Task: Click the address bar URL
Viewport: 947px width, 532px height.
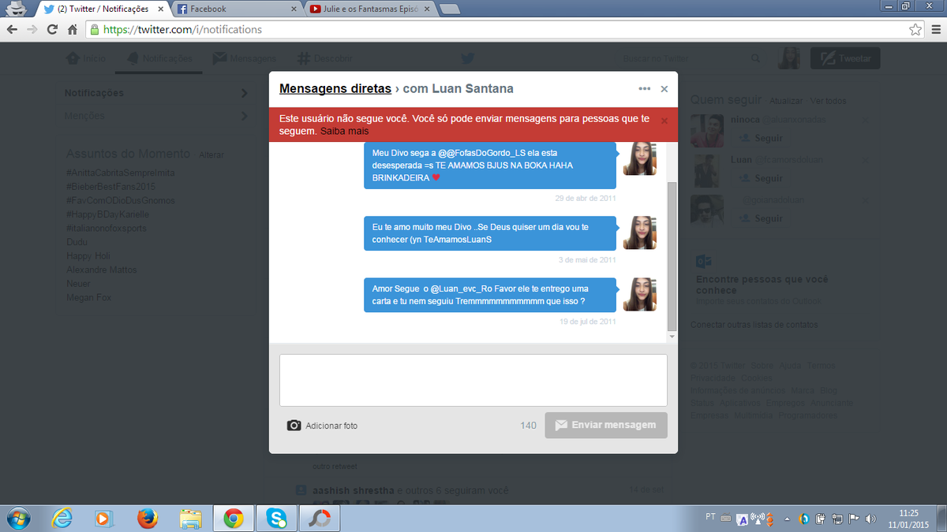Action: pos(182,29)
